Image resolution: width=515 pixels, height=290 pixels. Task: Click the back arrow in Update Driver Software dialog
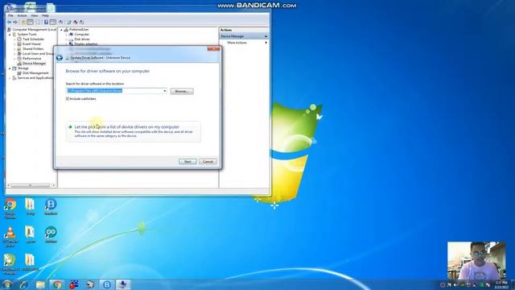60,57
